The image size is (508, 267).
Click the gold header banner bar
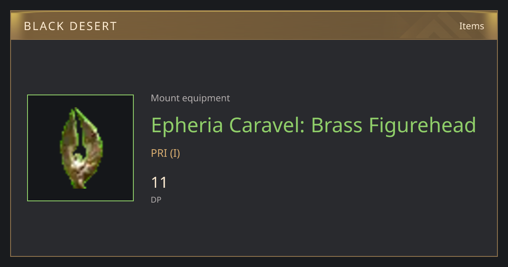coord(254,25)
